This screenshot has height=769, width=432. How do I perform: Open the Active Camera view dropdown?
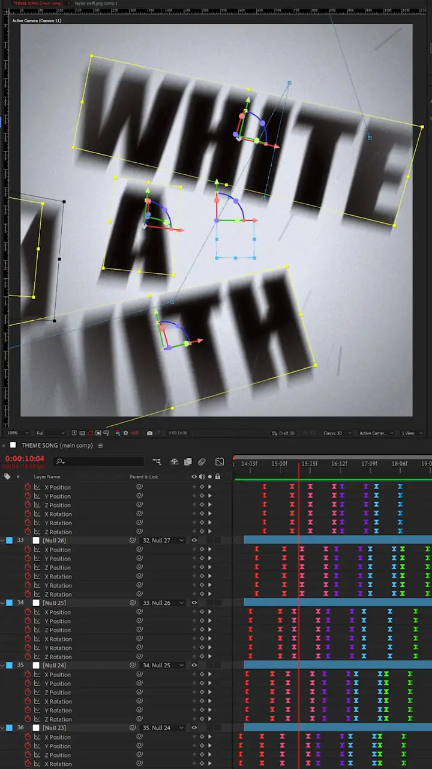pyautogui.click(x=376, y=433)
